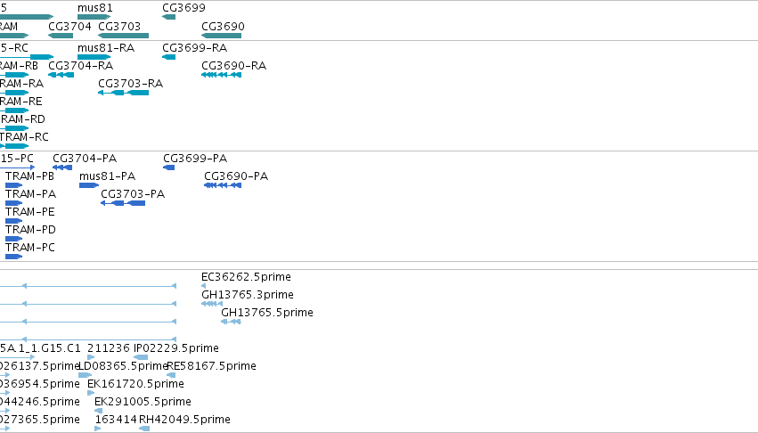Select the CG3699-PA protein glyph
The width and height of the screenshot is (758, 433).
pos(168,167)
